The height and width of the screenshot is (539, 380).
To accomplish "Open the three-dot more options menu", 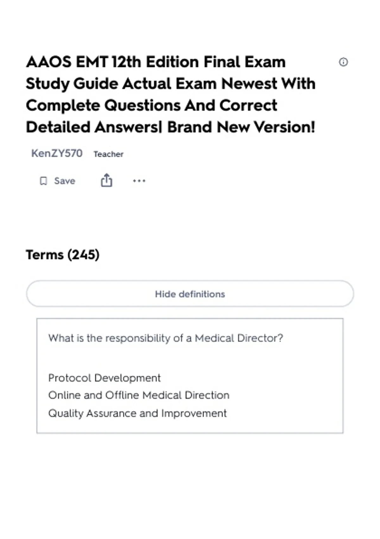I will click(139, 181).
